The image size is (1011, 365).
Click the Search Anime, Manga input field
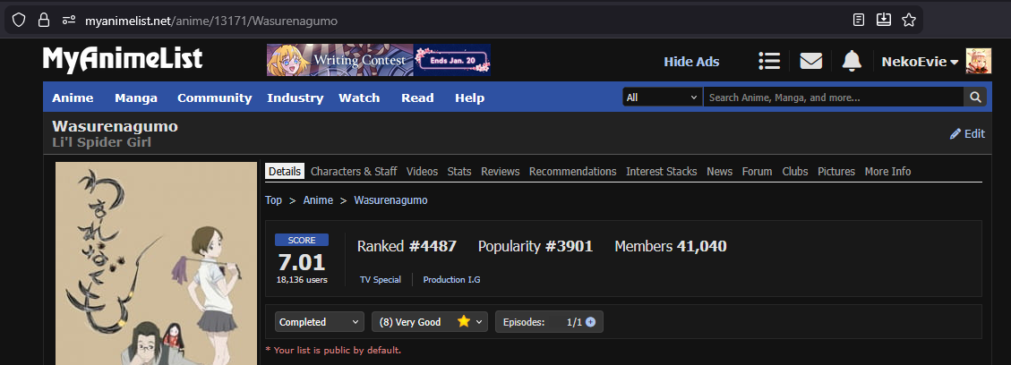pyautogui.click(x=833, y=98)
